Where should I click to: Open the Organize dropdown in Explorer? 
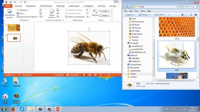(x=130, y=15)
